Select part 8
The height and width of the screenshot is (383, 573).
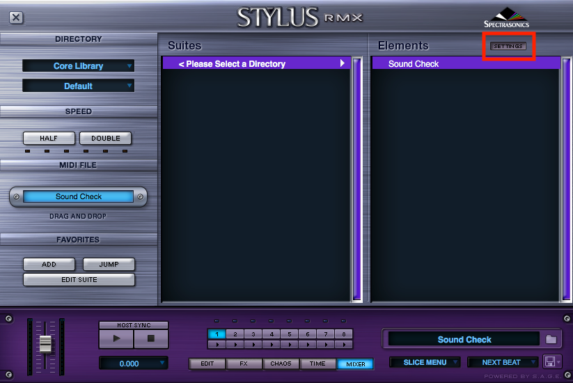pos(344,334)
